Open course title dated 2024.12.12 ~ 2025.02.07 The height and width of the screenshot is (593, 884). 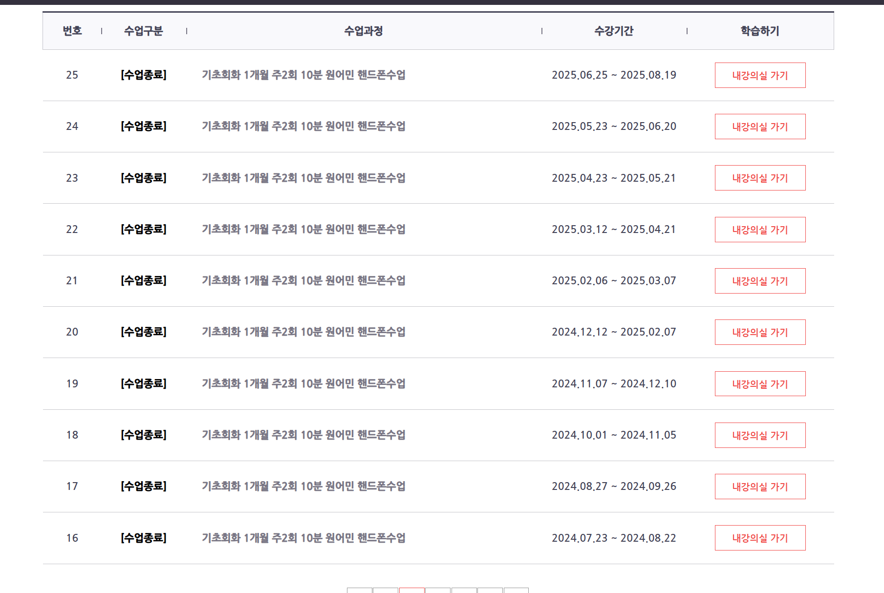(303, 332)
